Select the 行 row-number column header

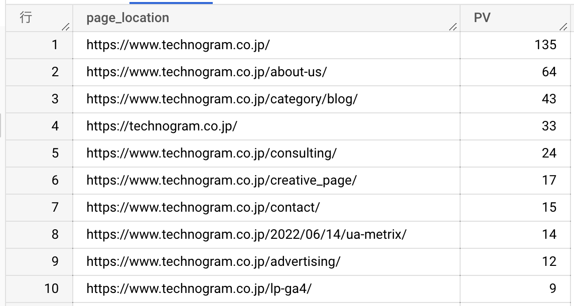39,18
